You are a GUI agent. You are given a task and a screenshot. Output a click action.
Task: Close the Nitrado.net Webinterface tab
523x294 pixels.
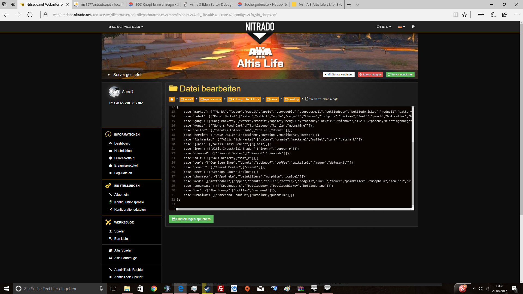(x=68, y=4)
